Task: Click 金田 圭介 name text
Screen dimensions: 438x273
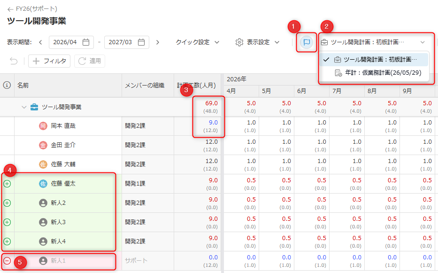Action: (x=63, y=145)
